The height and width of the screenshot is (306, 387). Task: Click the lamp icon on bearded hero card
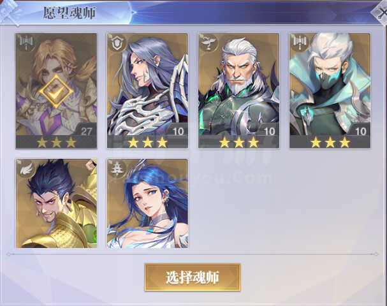(x=208, y=43)
